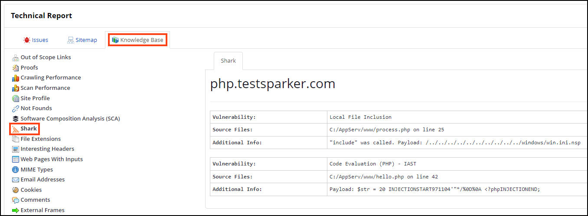View Interesting Headers node

click(x=47, y=149)
